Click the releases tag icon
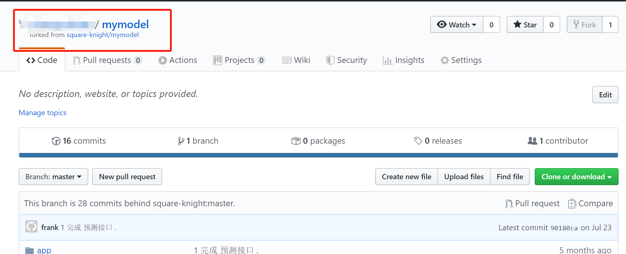The image size is (626, 254). [x=418, y=141]
